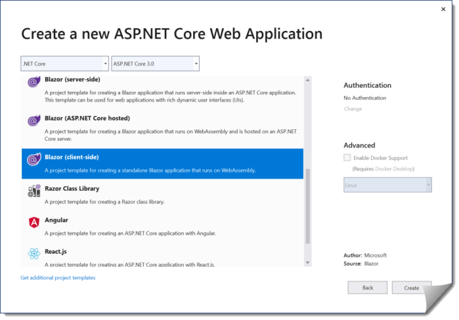The width and height of the screenshot is (459, 320).
Task: Click Change under Authentication
Action: [353, 109]
